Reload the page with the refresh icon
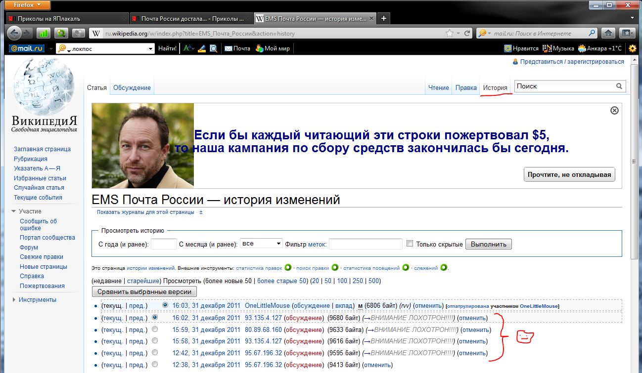 [467, 34]
